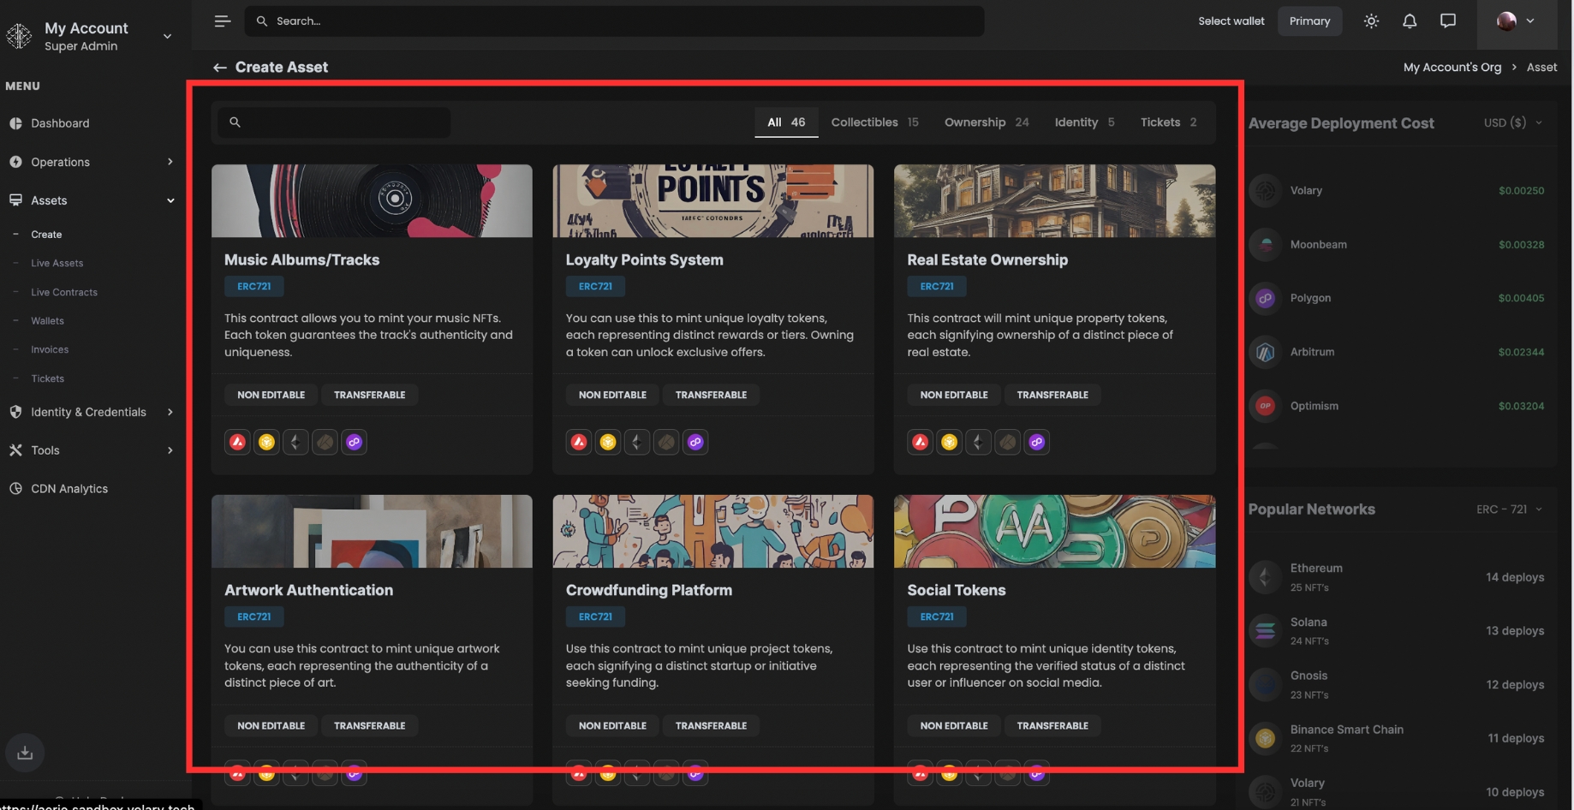Image resolution: width=1574 pixels, height=810 pixels.
Task: Click the hamburger menu collapse icon
Action: point(223,21)
